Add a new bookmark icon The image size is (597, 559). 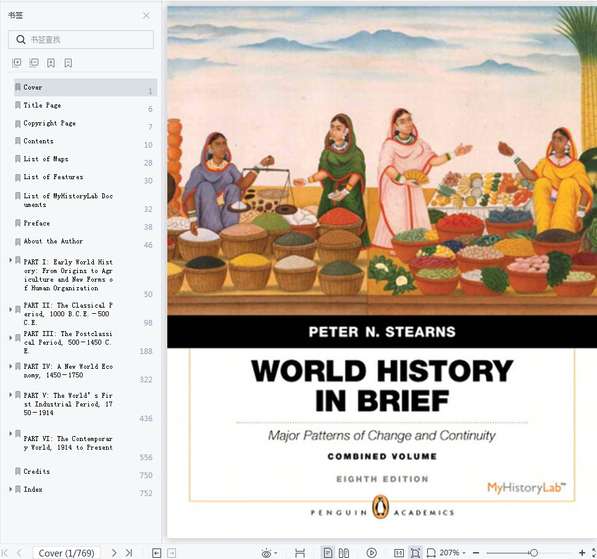51,63
